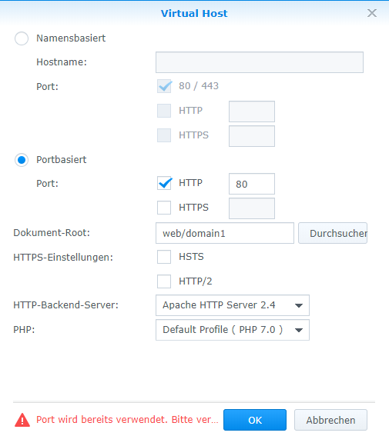The height and width of the screenshot is (436, 389).
Task: Confirm with the OK button
Action: 255,420
